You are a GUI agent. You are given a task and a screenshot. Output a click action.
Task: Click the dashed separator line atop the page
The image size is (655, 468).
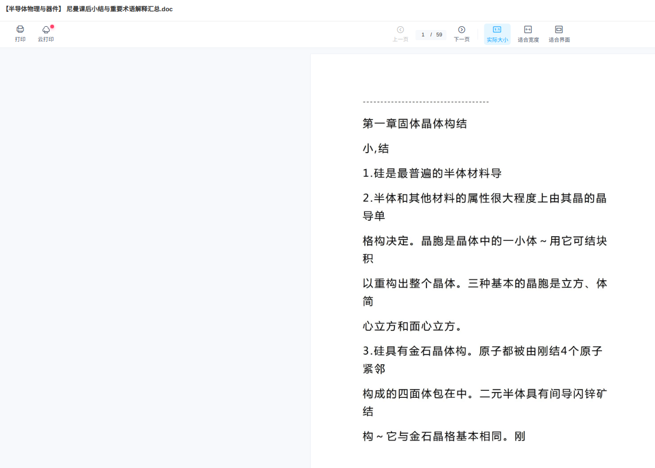pyautogui.click(x=425, y=102)
